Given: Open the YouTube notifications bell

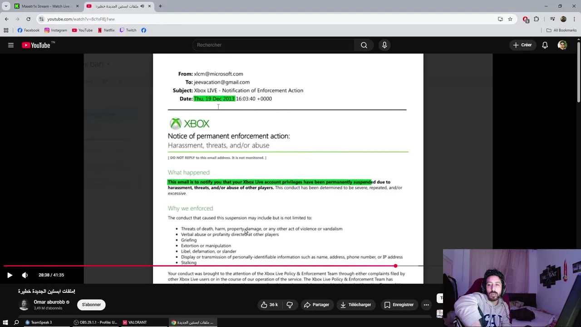Looking at the screenshot, I should pos(545,45).
